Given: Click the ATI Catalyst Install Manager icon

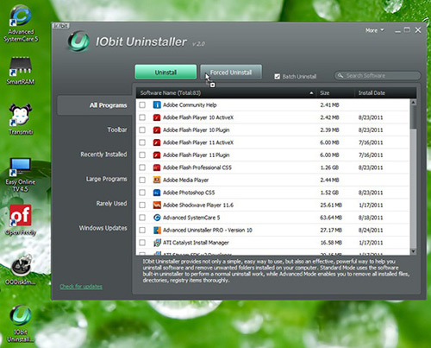Looking at the screenshot, I should 157,243.
